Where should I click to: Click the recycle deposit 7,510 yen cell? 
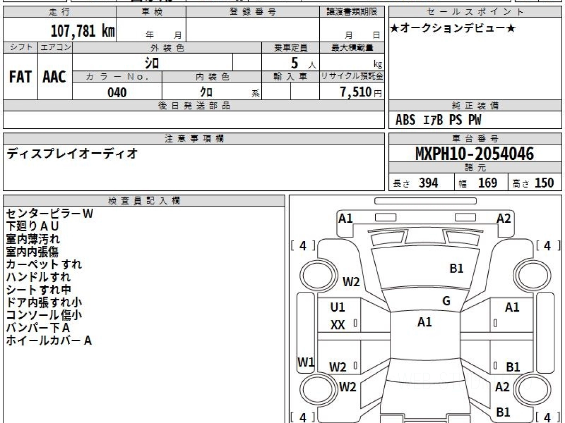351,92
